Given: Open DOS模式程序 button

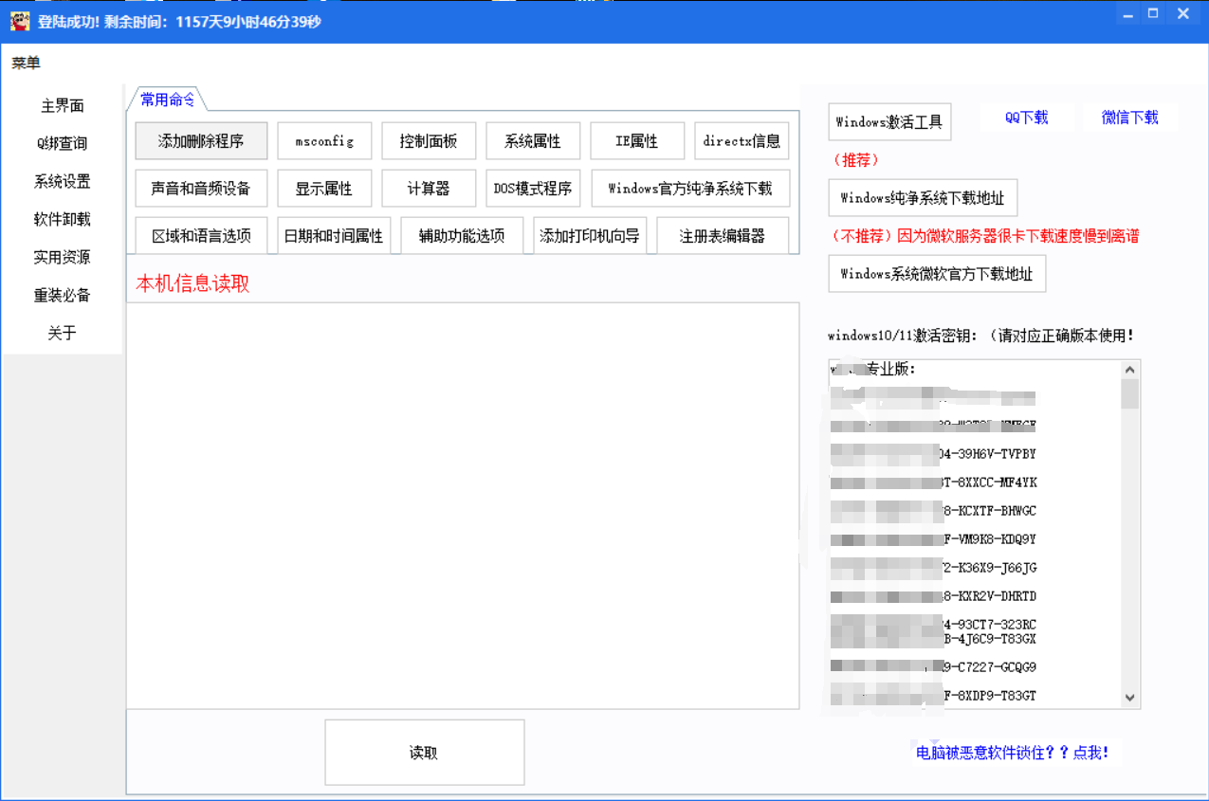Looking at the screenshot, I should 533,189.
